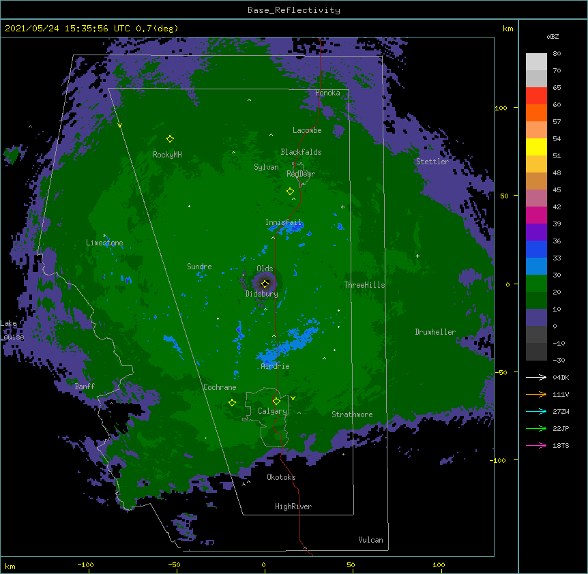Click the yellow diamond marker above RockyMH
588x574 pixels.
pyautogui.click(x=170, y=139)
